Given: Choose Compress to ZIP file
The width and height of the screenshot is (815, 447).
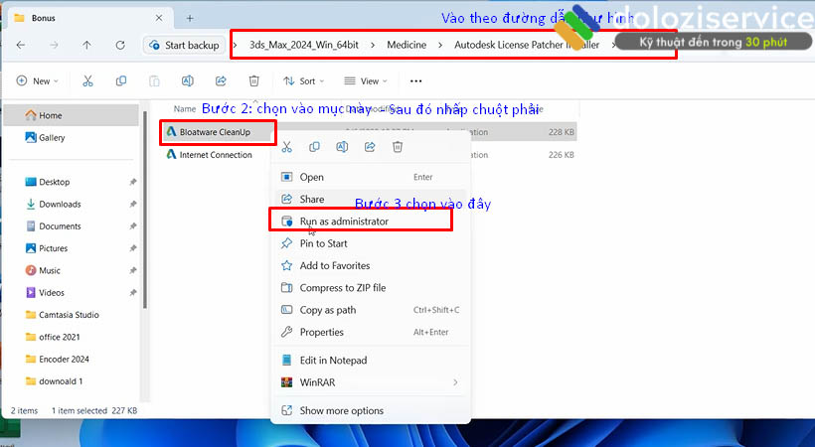Looking at the screenshot, I should [342, 288].
